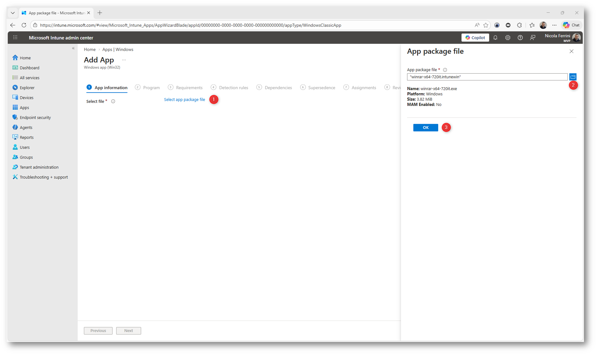Screen dimensions: 597x355
Task: Open notifications bell icon
Action: (x=495, y=38)
